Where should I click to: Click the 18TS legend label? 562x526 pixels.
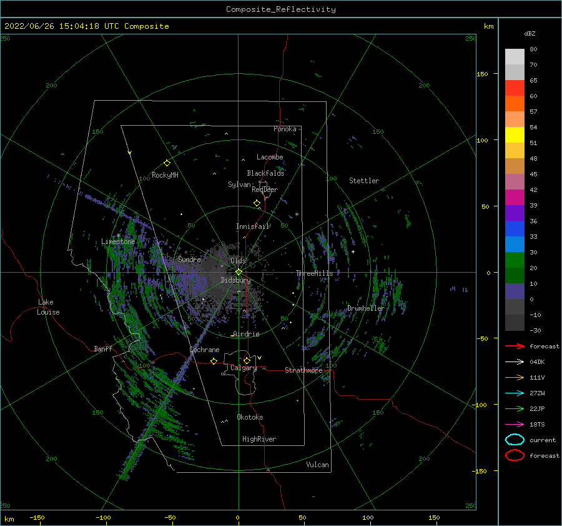click(537, 425)
